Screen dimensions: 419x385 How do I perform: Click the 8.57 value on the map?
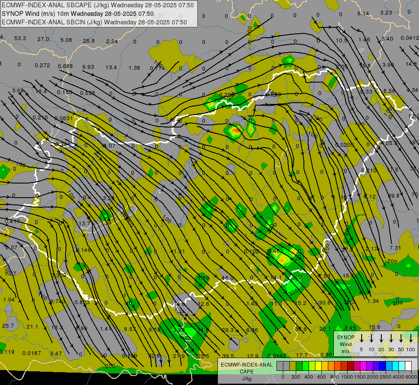[130, 329]
